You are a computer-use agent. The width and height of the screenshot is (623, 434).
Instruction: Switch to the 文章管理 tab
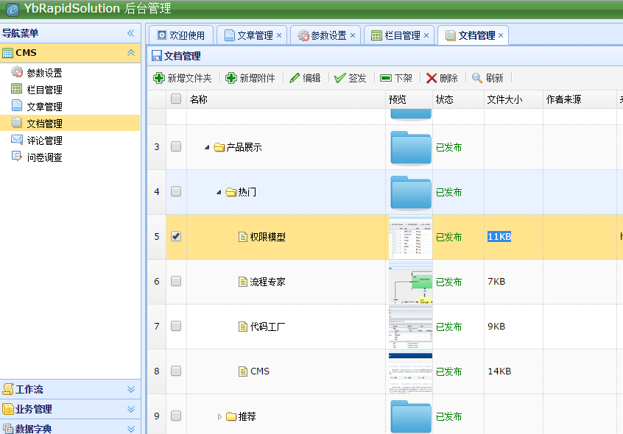[254, 35]
